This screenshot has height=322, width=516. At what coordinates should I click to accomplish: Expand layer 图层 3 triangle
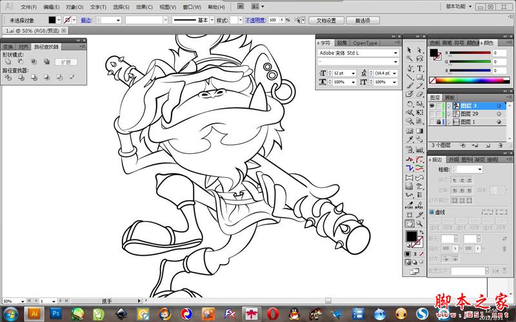click(x=449, y=106)
